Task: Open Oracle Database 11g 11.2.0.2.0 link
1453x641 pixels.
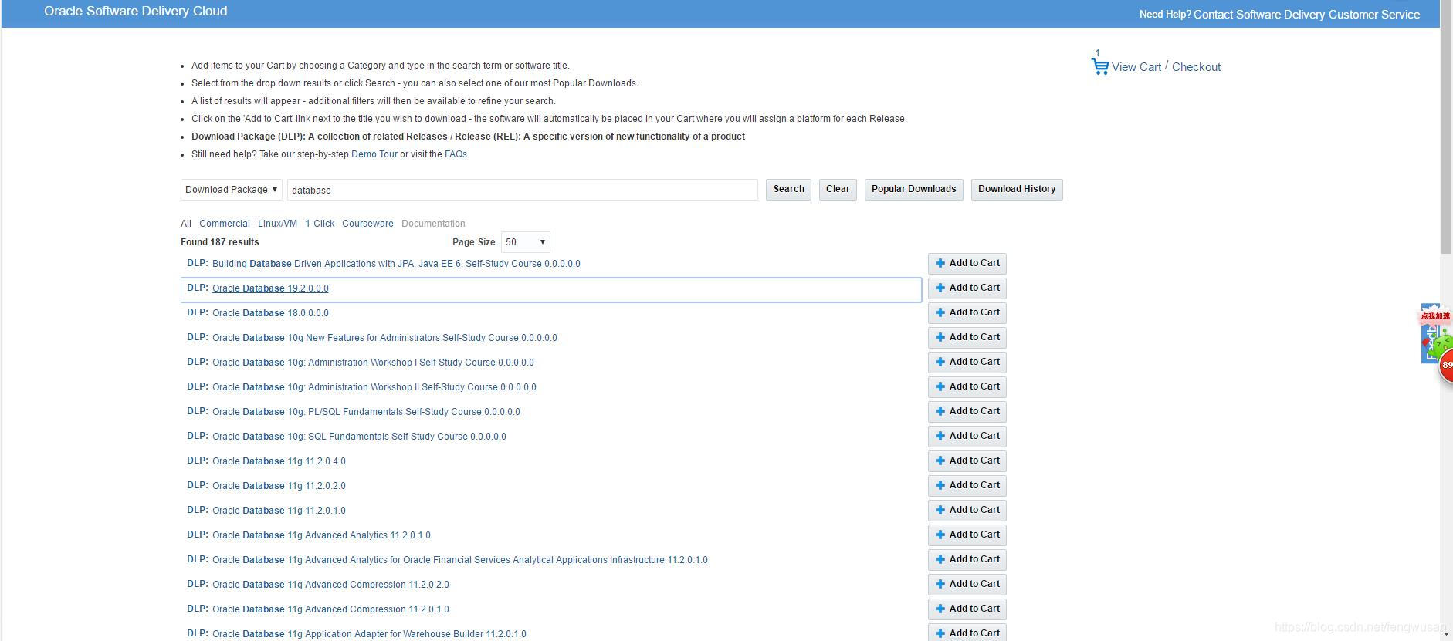Action: click(279, 486)
